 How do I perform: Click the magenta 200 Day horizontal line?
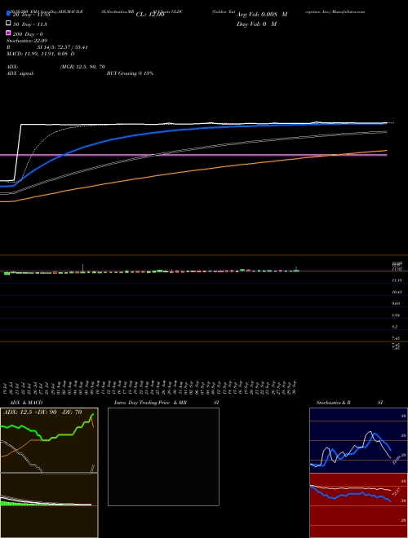point(193,155)
